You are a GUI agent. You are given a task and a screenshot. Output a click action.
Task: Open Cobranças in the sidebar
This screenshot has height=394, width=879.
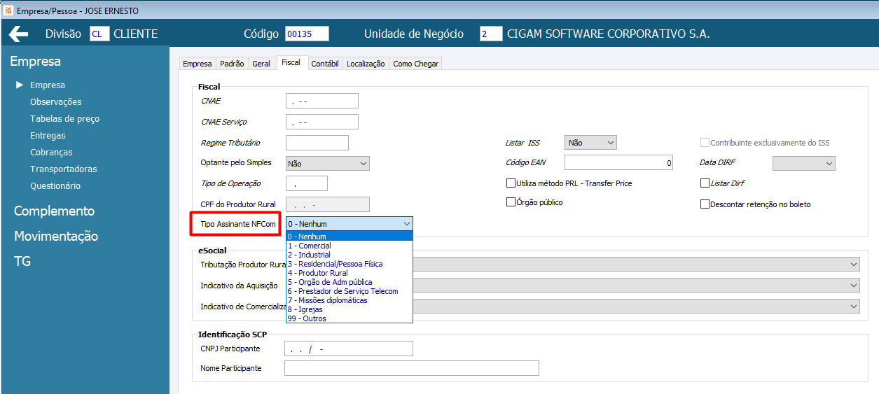tap(51, 153)
